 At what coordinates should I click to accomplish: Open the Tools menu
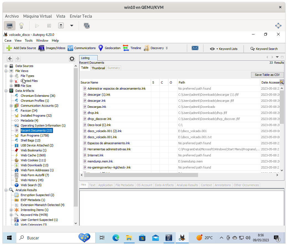click(29, 41)
